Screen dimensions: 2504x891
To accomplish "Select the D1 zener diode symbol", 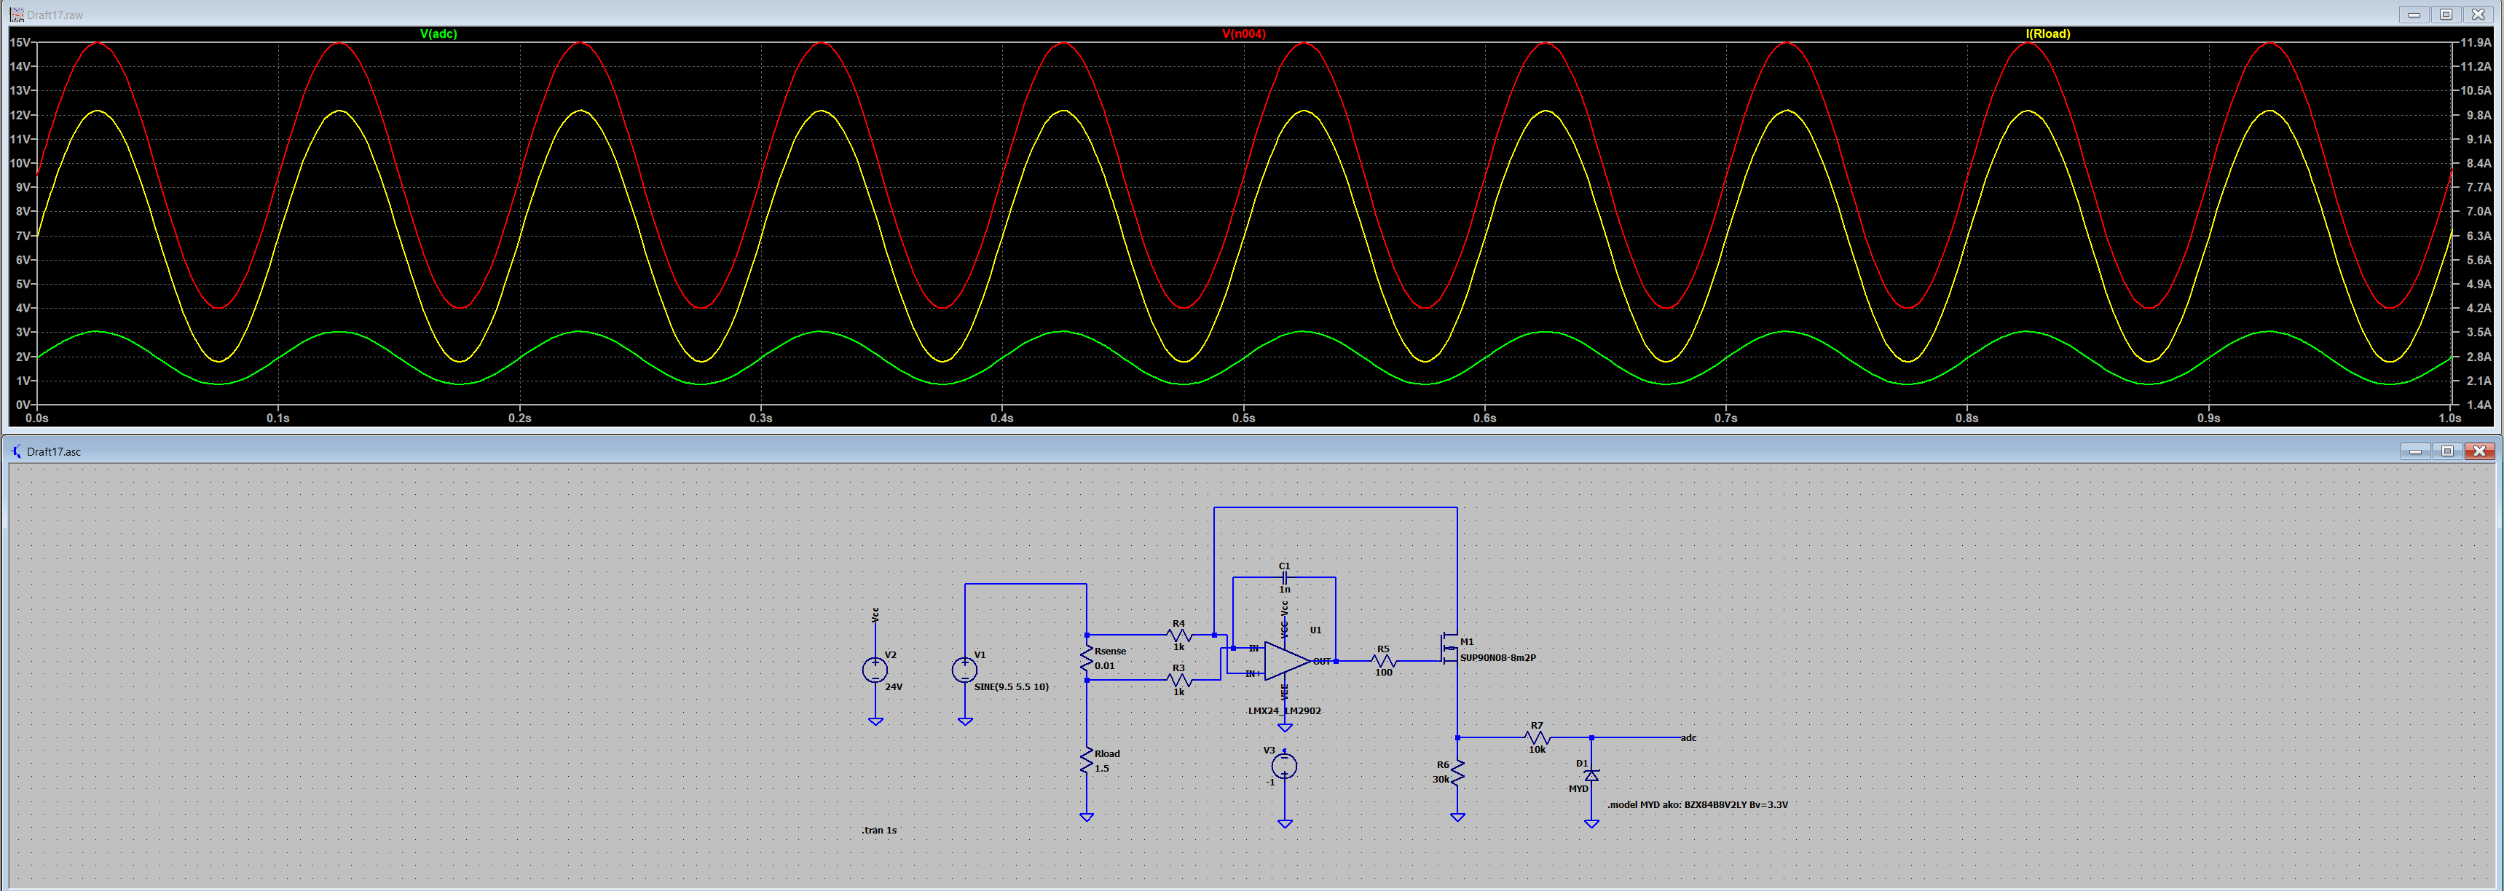I will tap(1591, 775).
